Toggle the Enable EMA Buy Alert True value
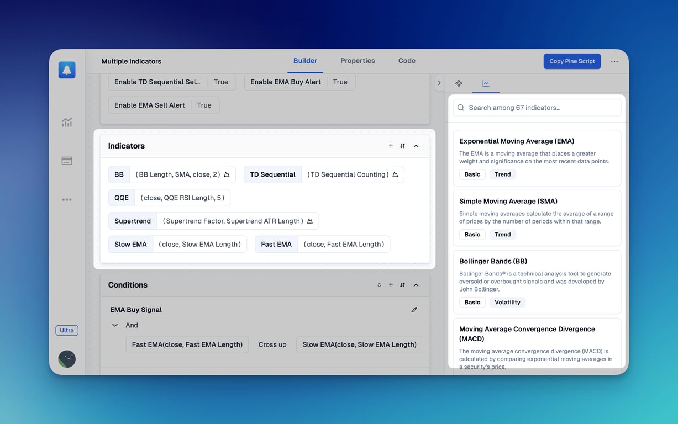The height and width of the screenshot is (424, 678). (x=340, y=82)
